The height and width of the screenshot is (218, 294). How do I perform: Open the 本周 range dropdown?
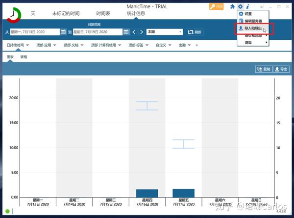pos(165,32)
